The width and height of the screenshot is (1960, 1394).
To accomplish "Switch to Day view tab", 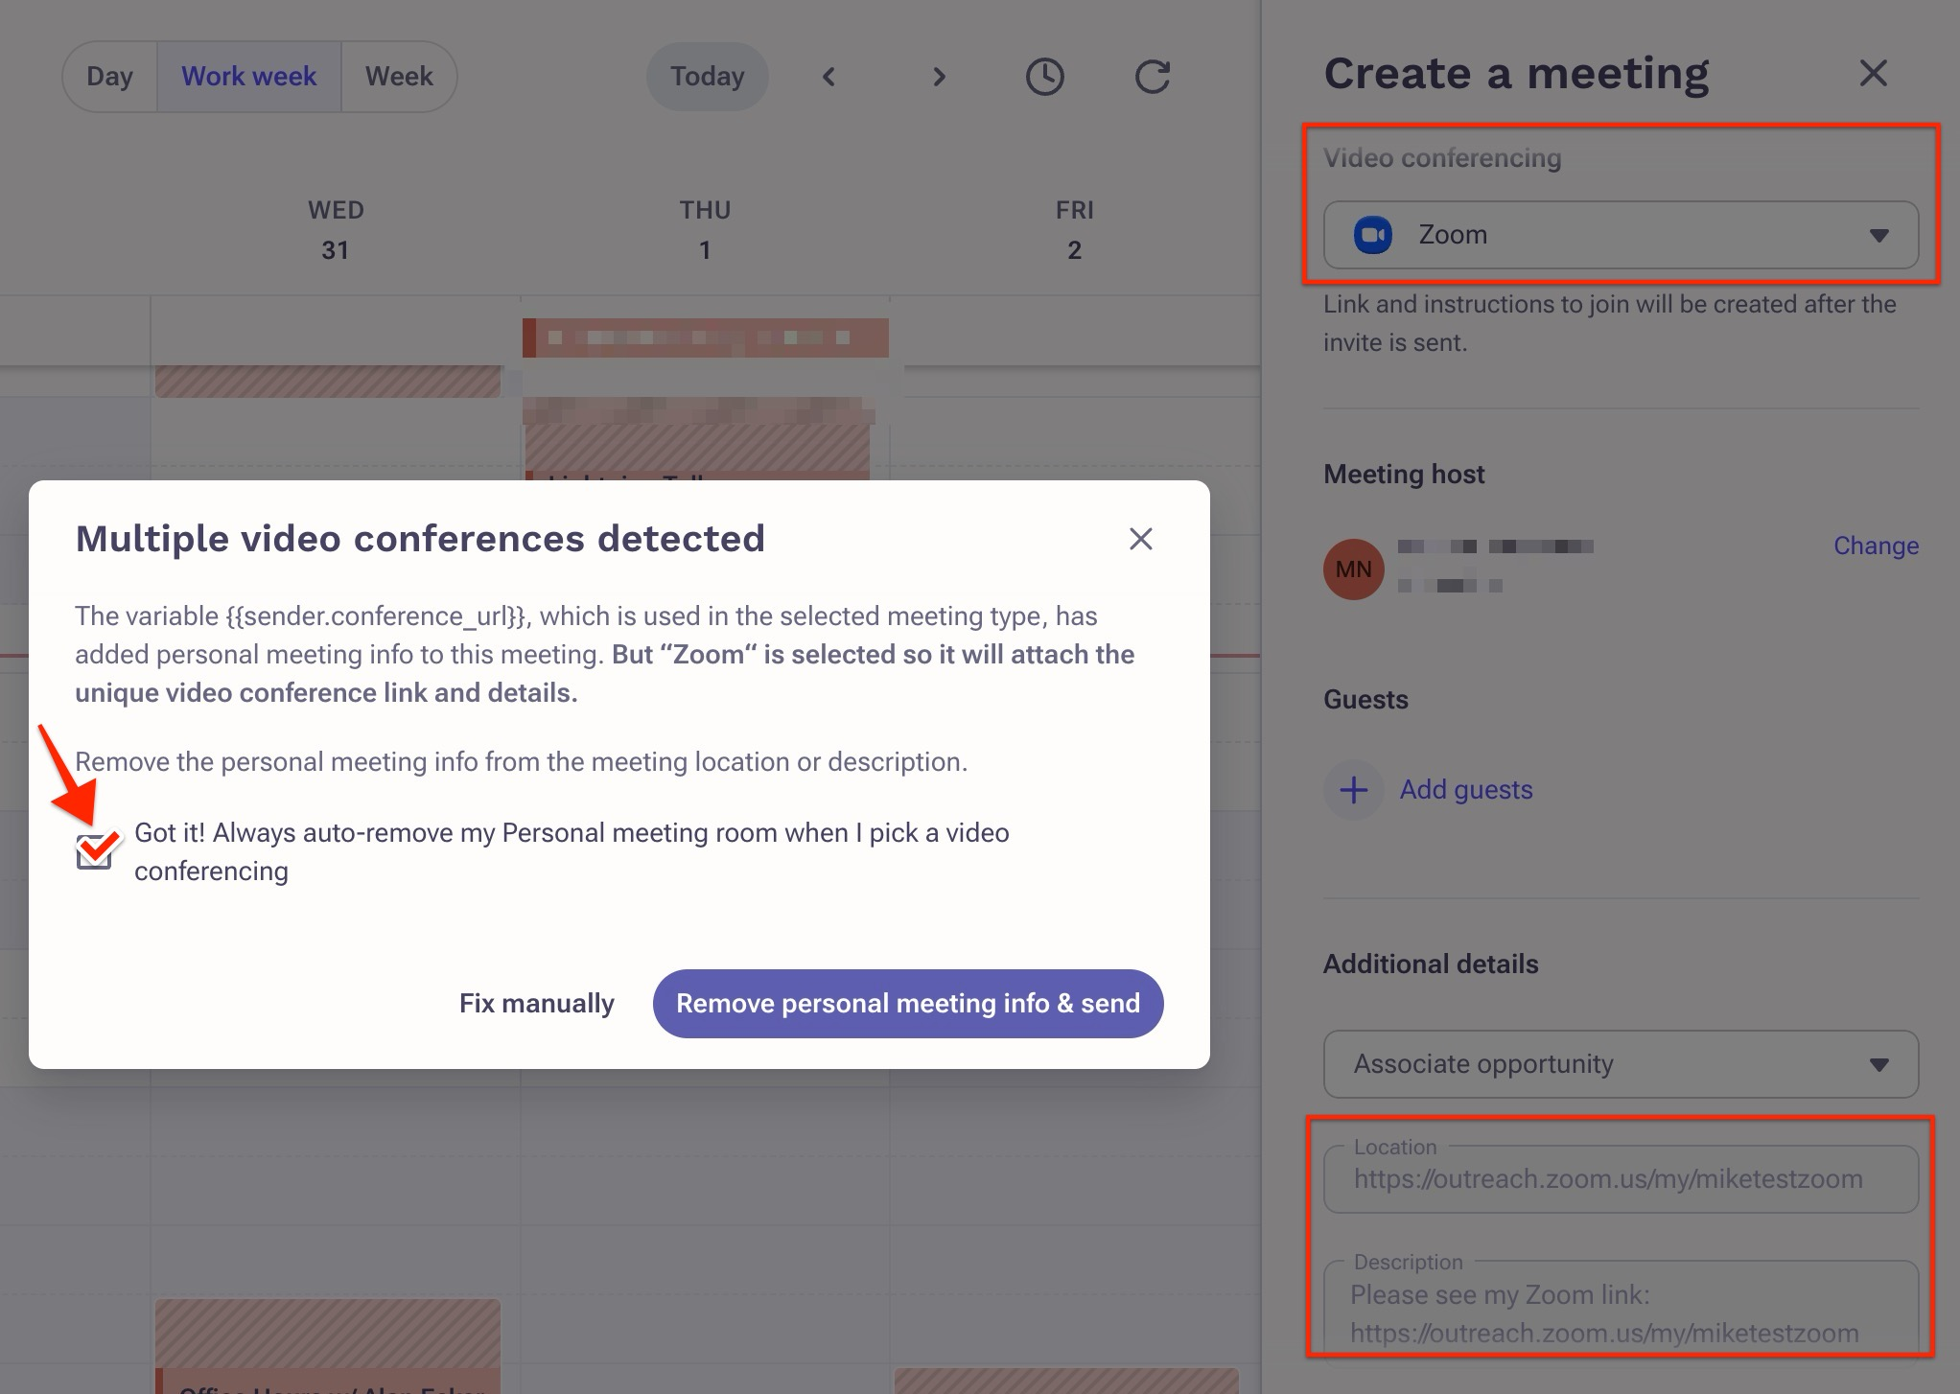I will (x=109, y=77).
